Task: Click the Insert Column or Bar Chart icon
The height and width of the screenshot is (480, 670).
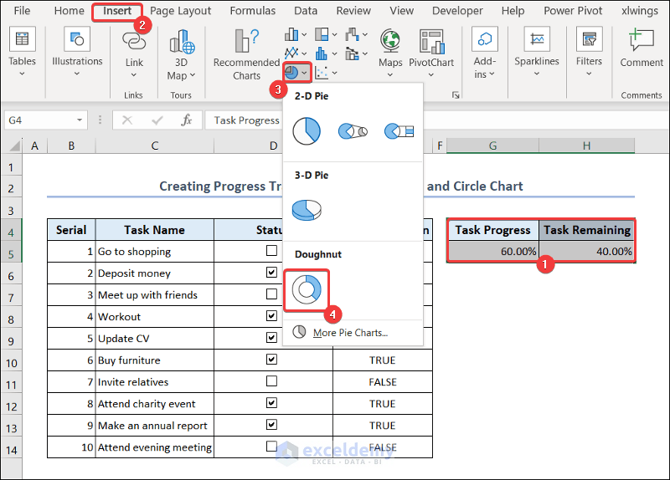Action: tap(291, 34)
